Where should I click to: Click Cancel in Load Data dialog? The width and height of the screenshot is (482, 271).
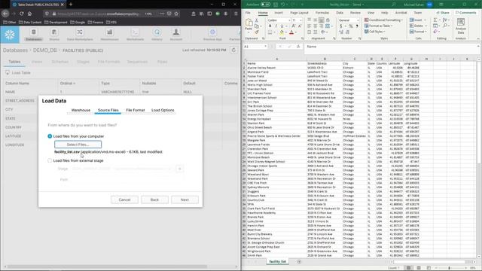pos(124,199)
